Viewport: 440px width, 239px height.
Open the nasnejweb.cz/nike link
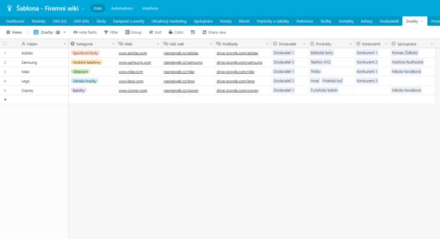tap(179, 72)
